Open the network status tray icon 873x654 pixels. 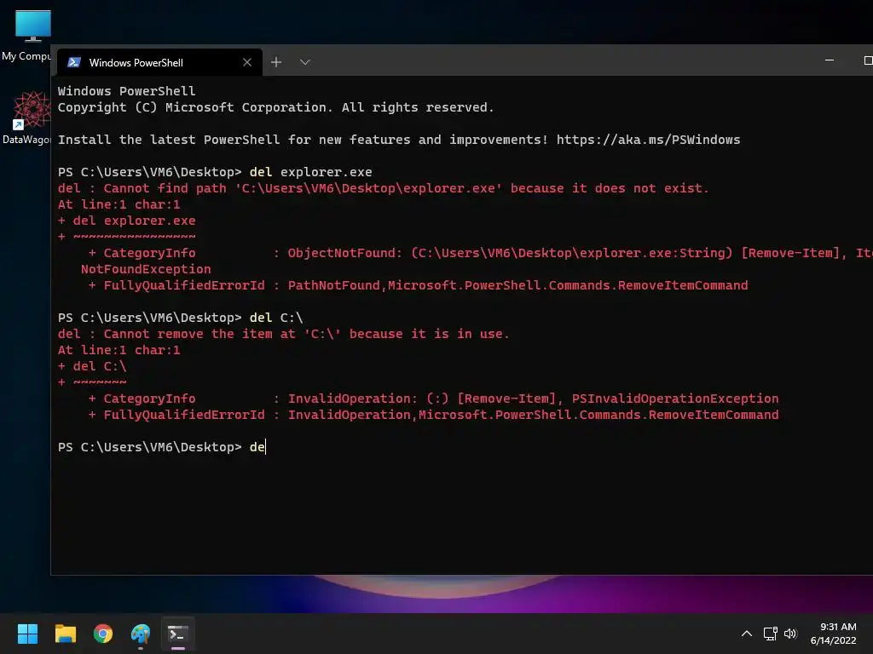[x=771, y=634]
